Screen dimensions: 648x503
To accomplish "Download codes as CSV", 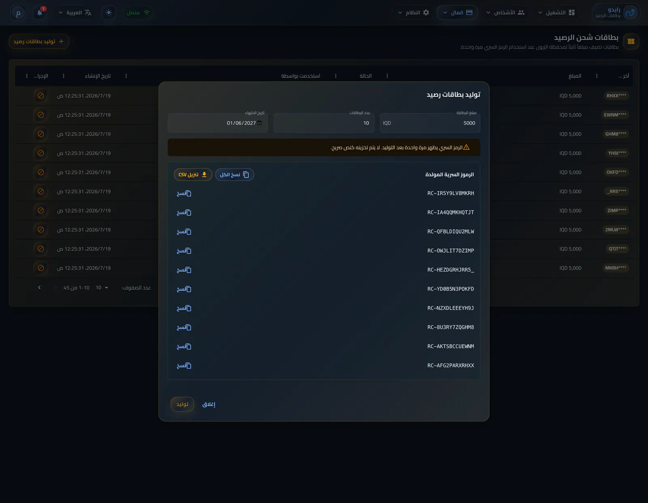I will pyautogui.click(x=193, y=175).
